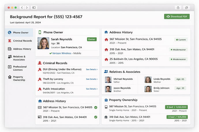The width and height of the screenshot is (199, 132).
Task: Expand See Details for Theft by Larceny
Action: pos(92,79)
